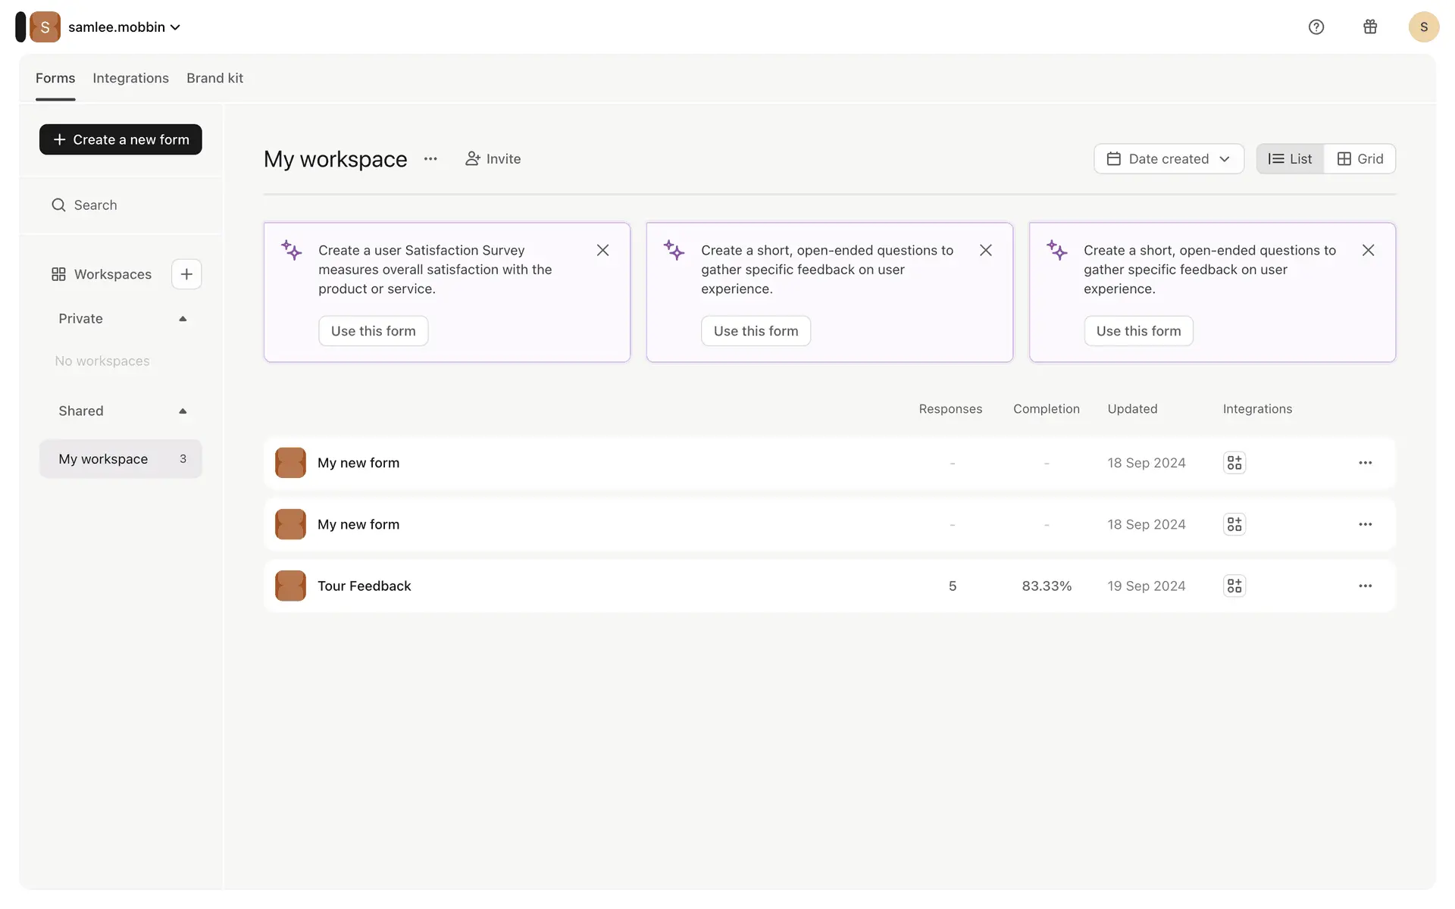Switch to Grid view
This screenshot has height=909, width=1455.
pos(1360,159)
